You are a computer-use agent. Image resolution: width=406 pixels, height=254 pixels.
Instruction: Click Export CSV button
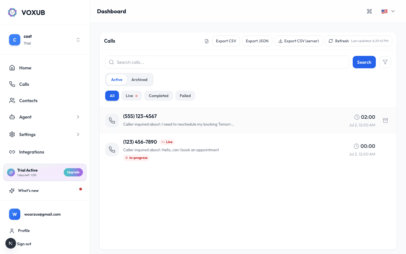[226, 41]
